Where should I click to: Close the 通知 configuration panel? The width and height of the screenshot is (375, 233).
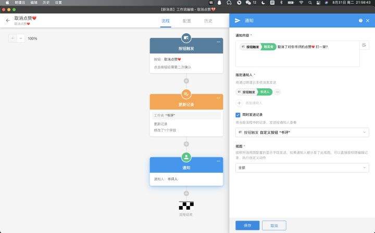point(368,21)
